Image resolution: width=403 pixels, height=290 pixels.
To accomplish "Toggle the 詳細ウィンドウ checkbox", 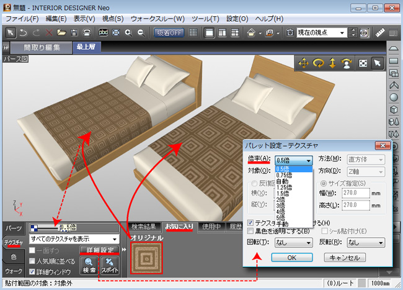I will click(x=33, y=271).
